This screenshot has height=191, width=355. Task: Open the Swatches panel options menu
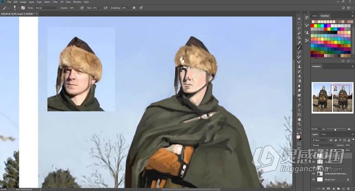352,16
